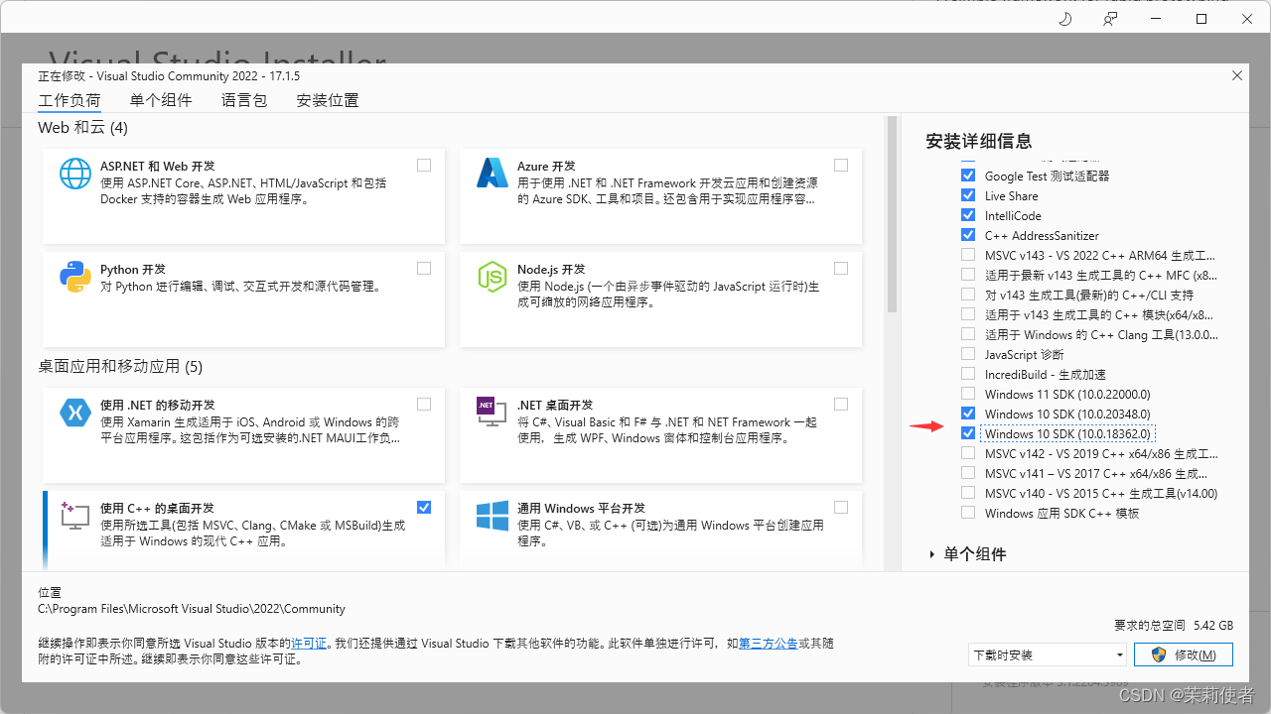Switch to the 单个组件 tab
The height and width of the screenshot is (714, 1271).
click(x=161, y=100)
